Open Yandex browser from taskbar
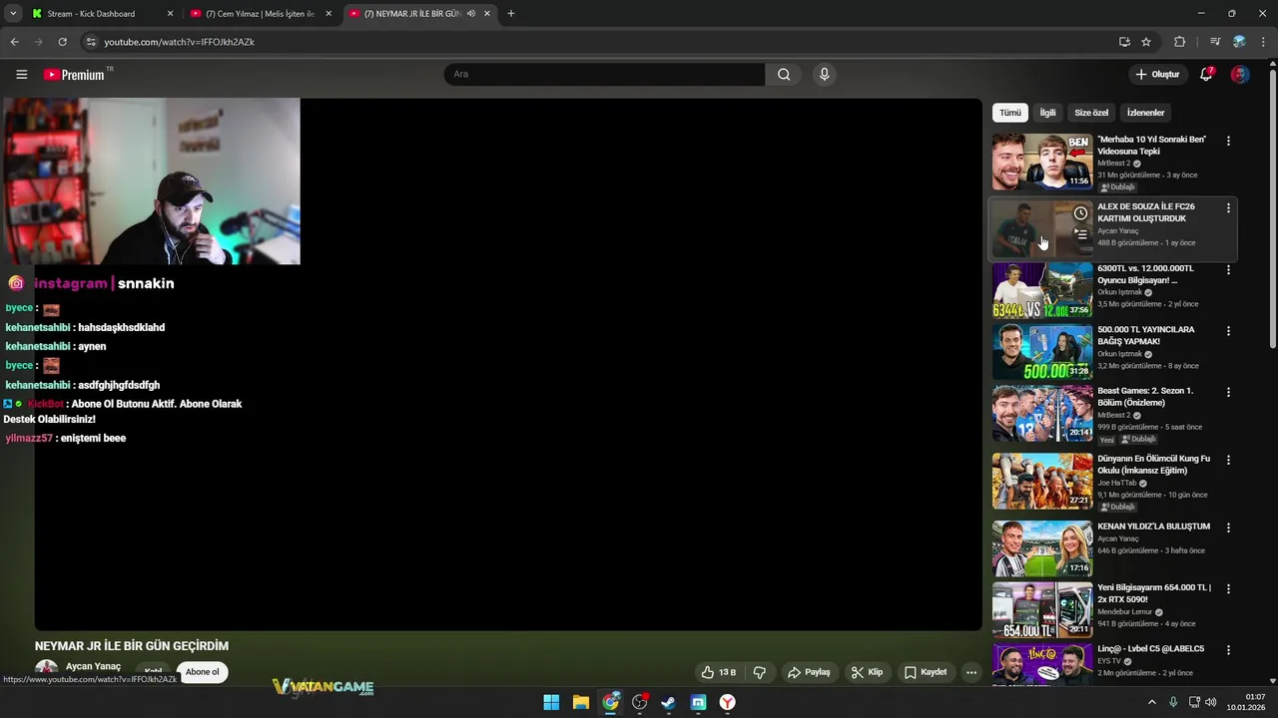1278x718 pixels. coord(728,702)
